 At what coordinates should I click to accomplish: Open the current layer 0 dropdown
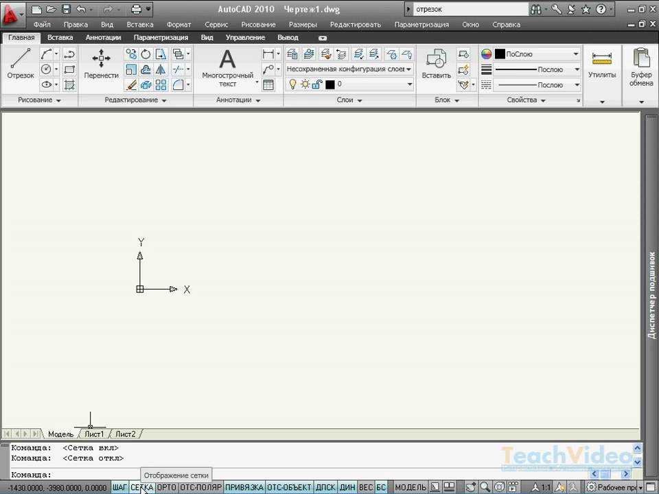click(x=409, y=84)
